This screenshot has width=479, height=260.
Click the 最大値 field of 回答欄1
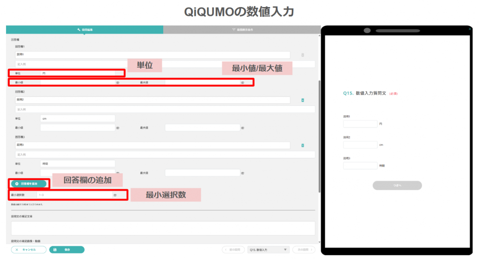[x=203, y=82]
